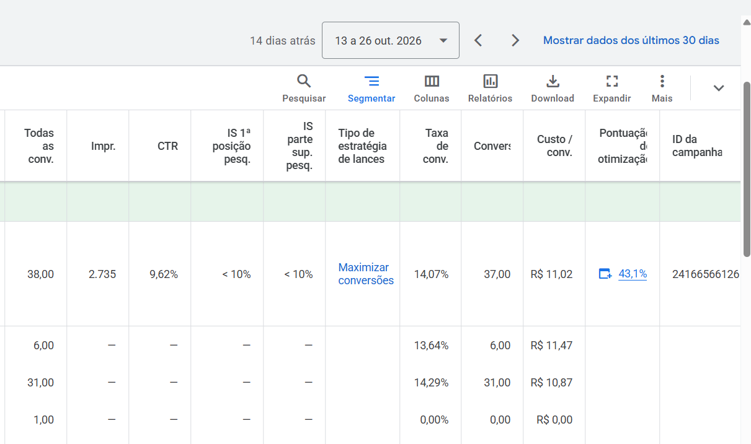Select the 14,07% conversion rate cell
The width and height of the screenshot is (751, 444).
point(431,274)
